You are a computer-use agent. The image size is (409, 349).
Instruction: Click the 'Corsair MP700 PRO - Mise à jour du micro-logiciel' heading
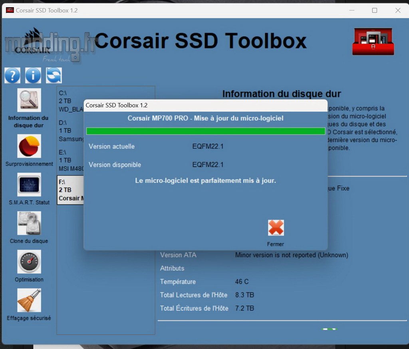pos(206,118)
